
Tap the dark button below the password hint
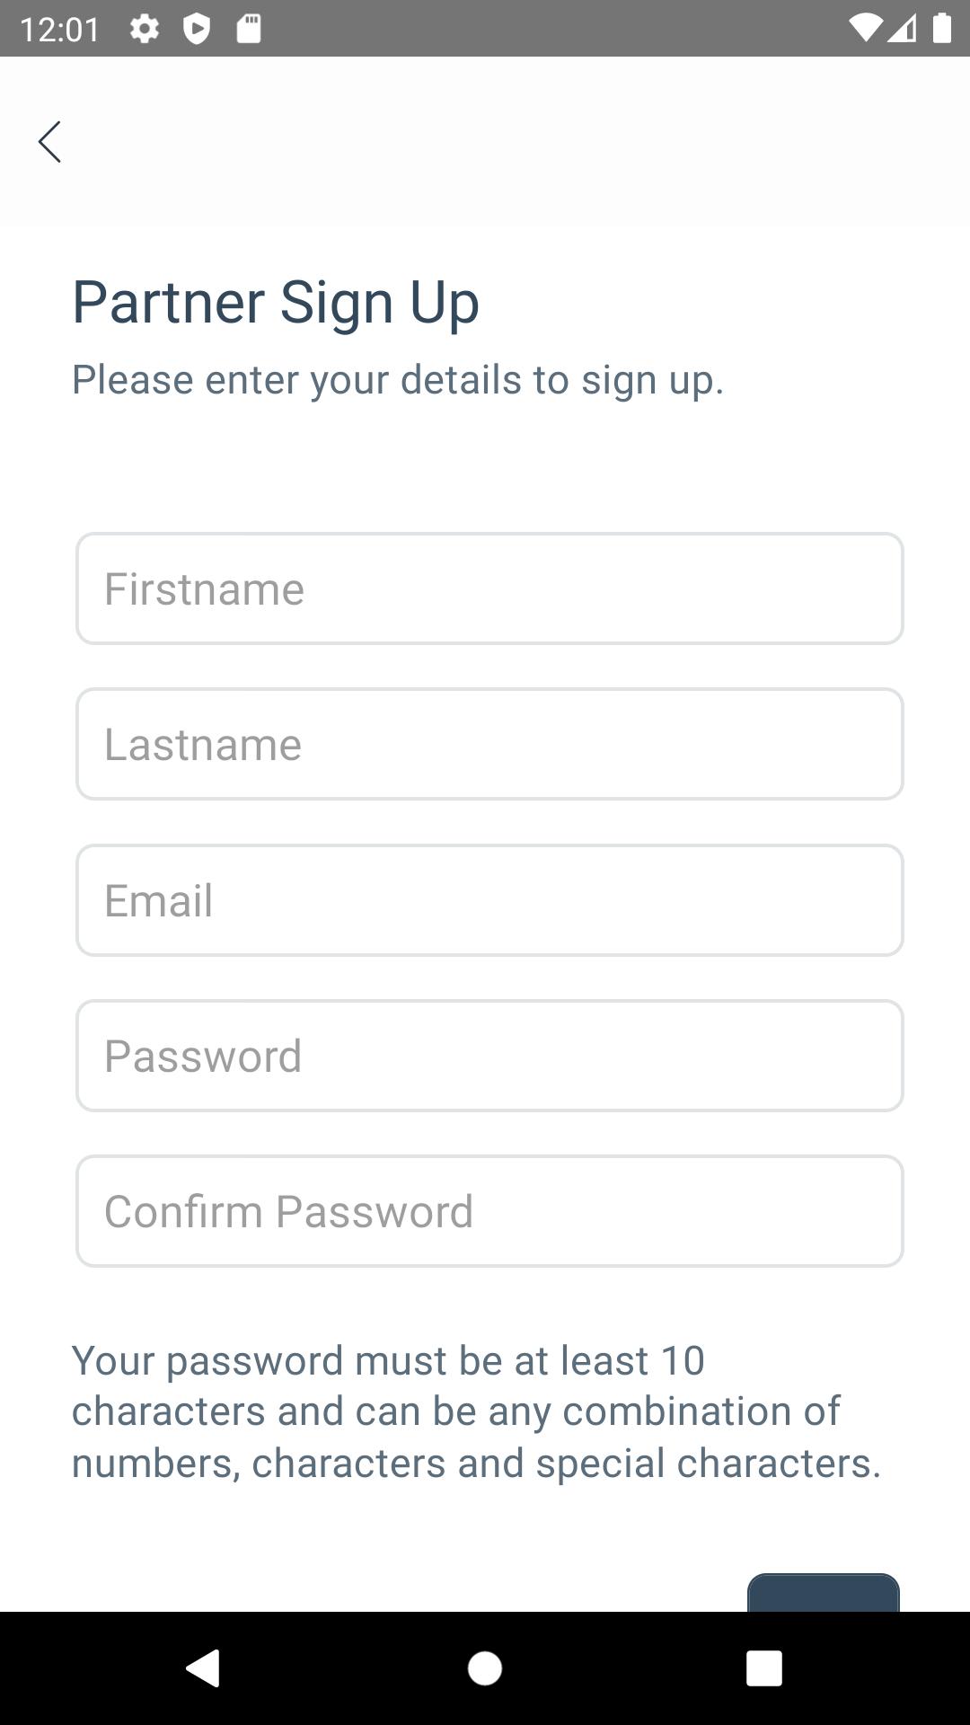click(x=824, y=1592)
